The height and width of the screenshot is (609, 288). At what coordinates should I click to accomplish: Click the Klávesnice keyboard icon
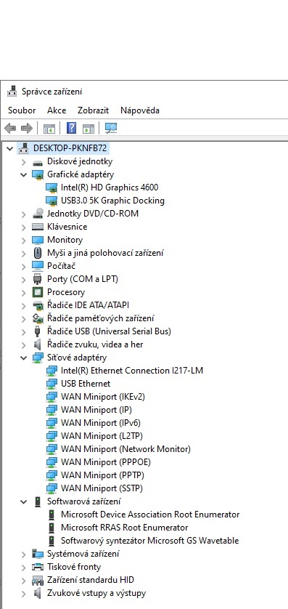point(38,227)
